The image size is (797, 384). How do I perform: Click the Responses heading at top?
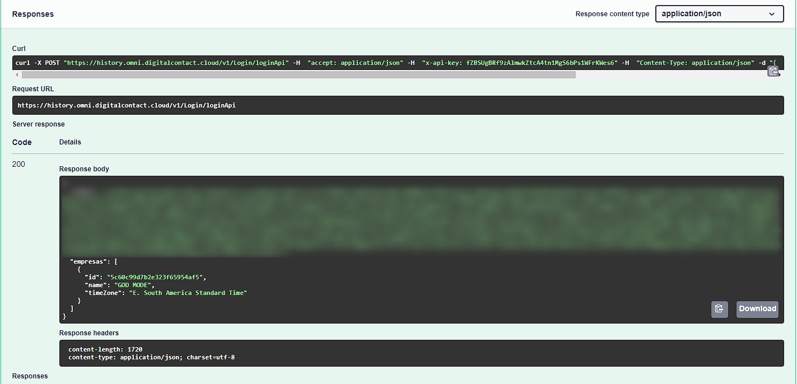point(33,14)
